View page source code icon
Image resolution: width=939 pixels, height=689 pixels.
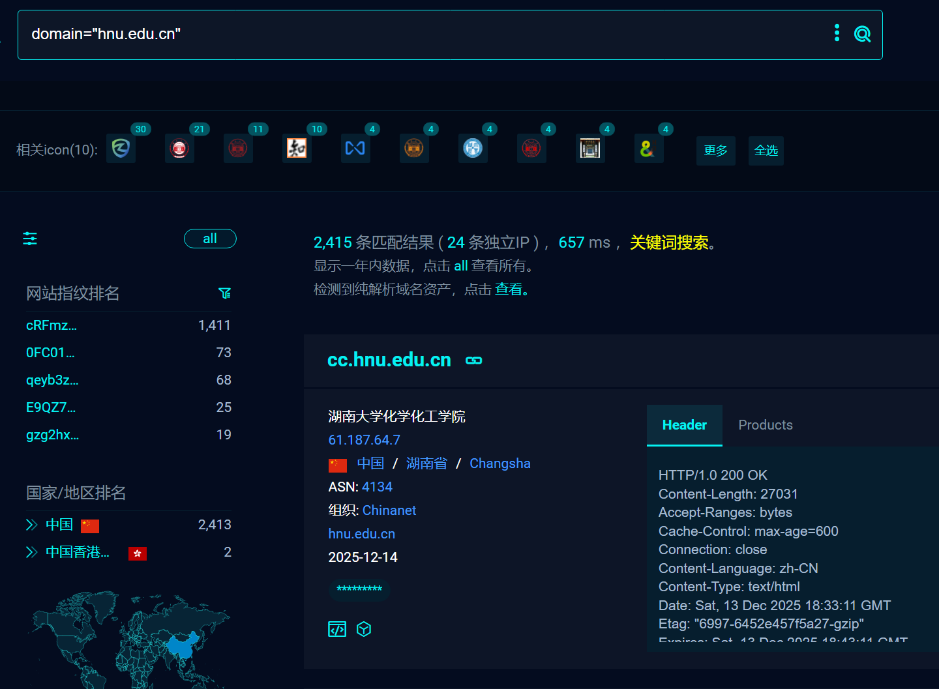[x=337, y=629]
